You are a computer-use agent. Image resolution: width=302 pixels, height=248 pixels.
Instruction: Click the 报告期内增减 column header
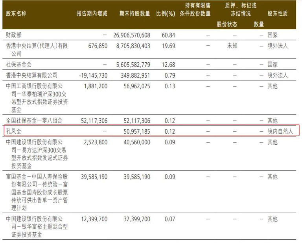coord(92,13)
